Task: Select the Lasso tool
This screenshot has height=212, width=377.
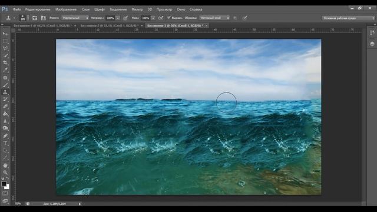Action: tap(5, 48)
